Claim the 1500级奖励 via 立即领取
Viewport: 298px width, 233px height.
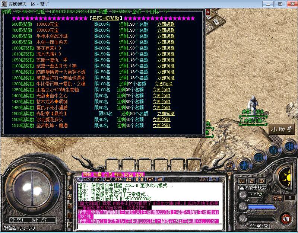tap(166, 114)
